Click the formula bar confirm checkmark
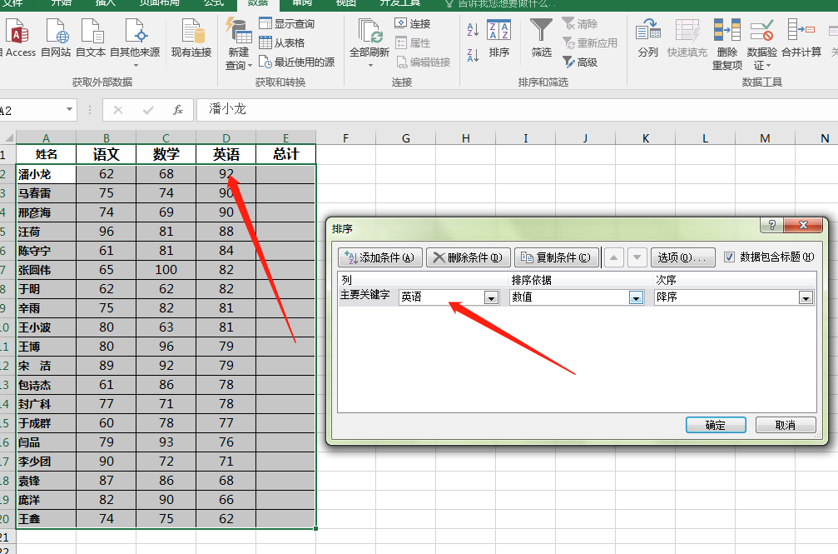838x554 pixels. point(148,110)
